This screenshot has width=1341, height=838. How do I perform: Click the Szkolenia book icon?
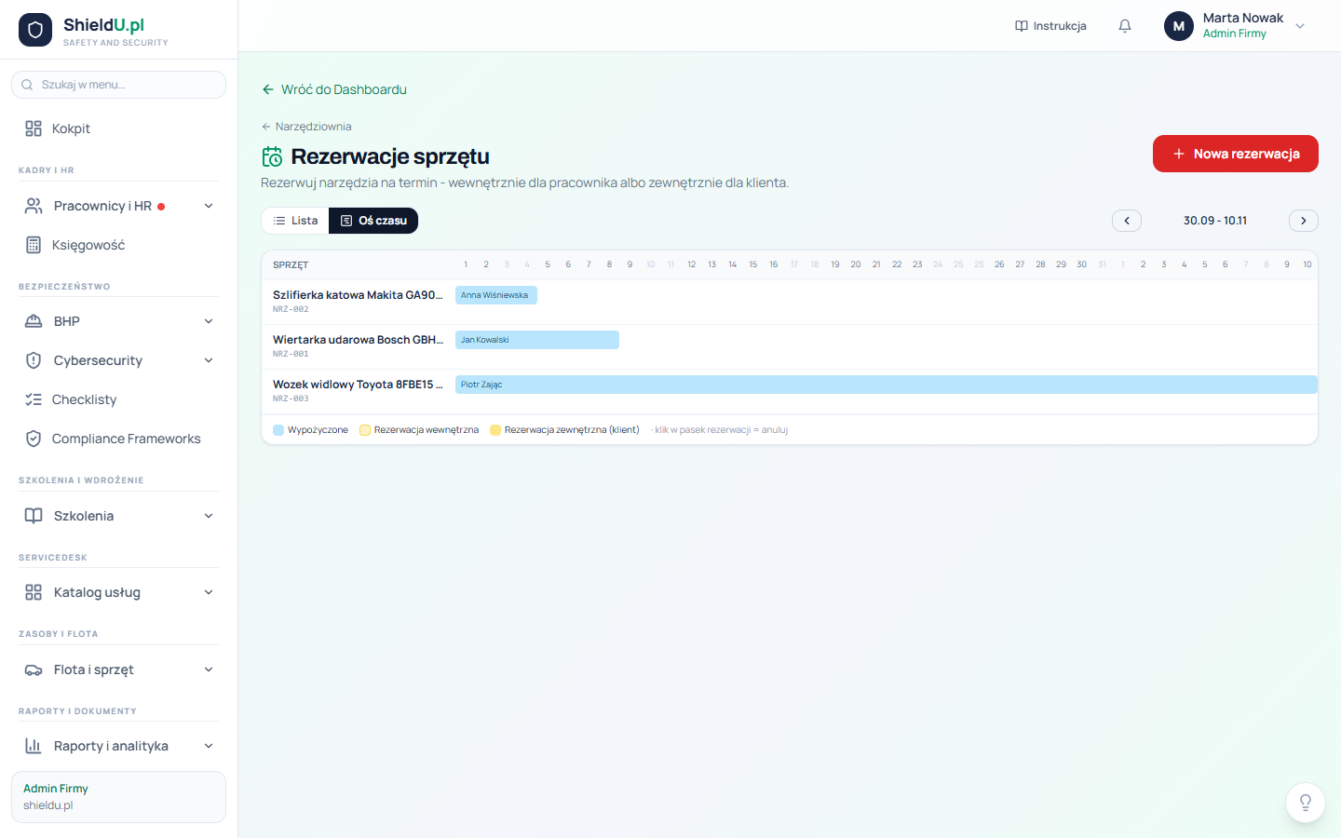click(x=34, y=516)
